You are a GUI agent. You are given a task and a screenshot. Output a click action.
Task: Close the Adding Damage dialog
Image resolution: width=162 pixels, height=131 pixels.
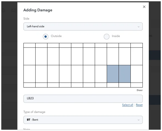coord(144,7)
